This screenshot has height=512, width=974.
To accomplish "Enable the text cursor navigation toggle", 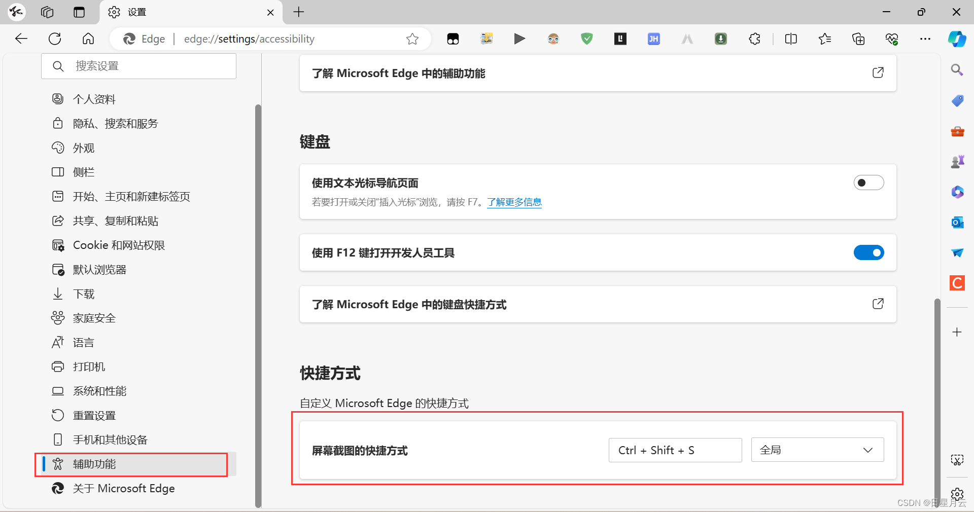I will [x=868, y=182].
